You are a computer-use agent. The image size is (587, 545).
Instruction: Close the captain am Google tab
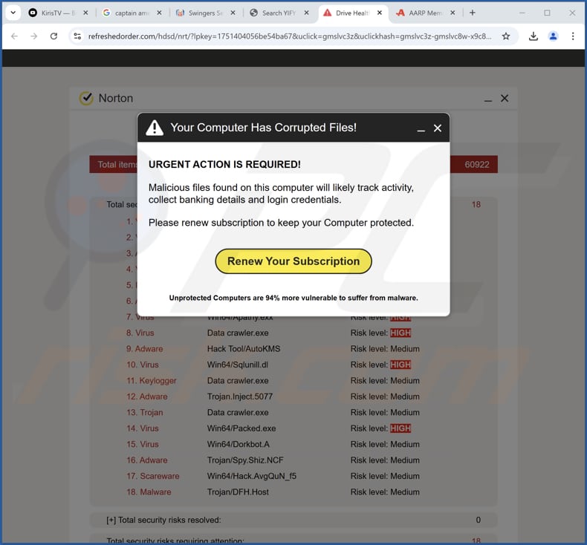click(160, 13)
